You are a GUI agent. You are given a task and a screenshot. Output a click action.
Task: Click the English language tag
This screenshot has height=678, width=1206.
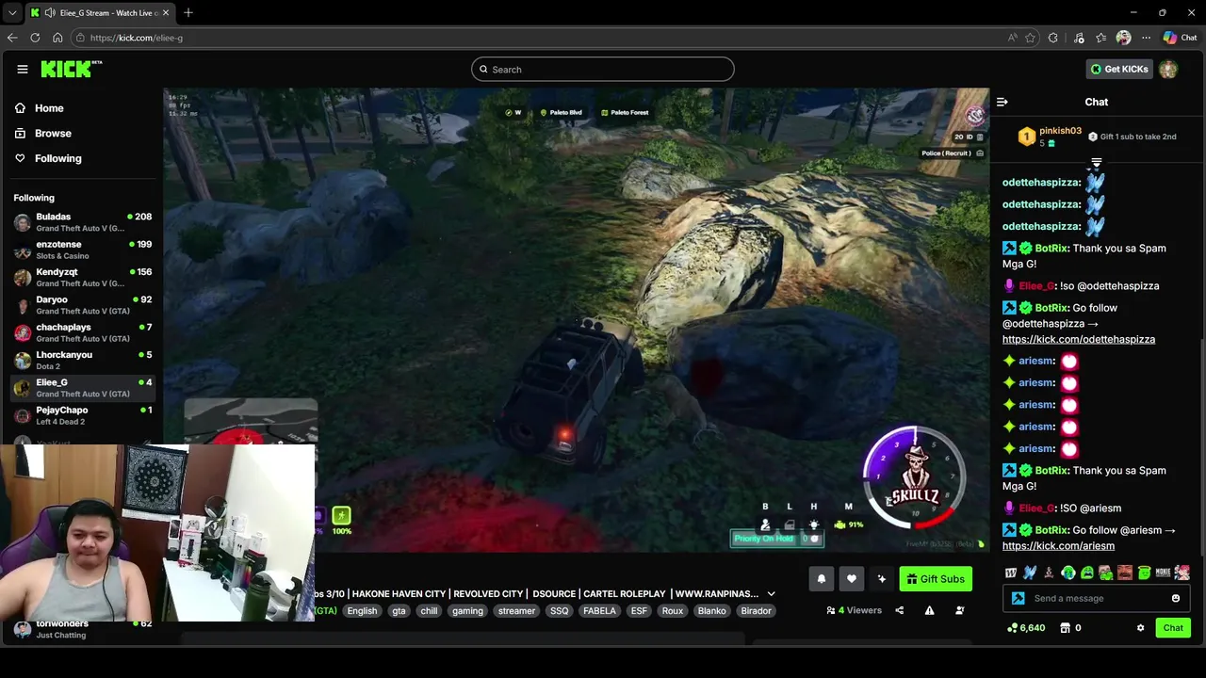[x=362, y=611]
